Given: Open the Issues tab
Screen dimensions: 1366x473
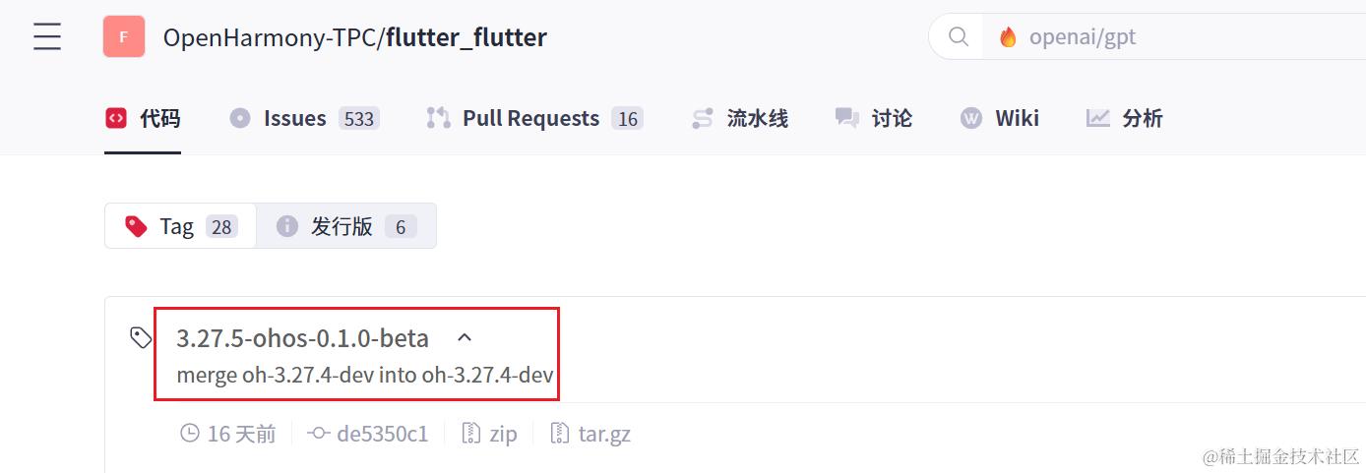Looking at the screenshot, I should tap(304, 119).
